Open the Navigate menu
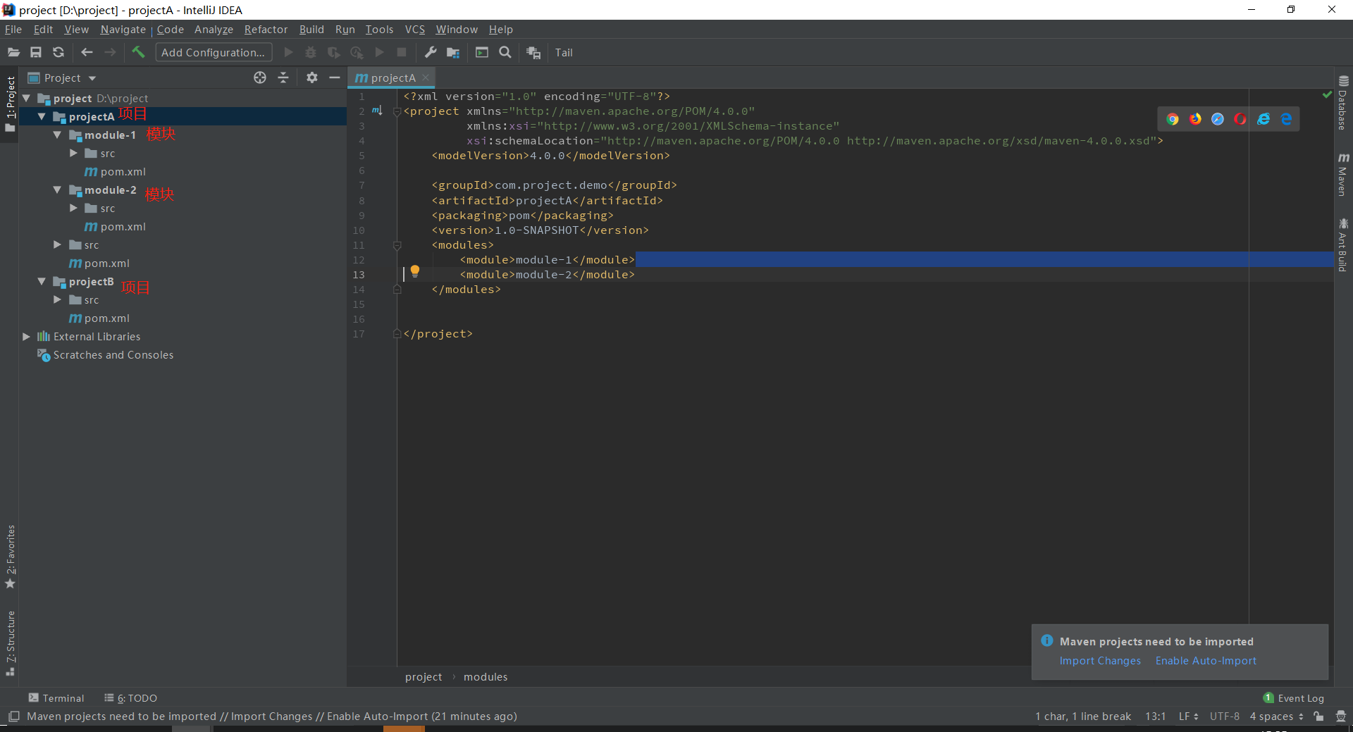1353x732 pixels. (x=123, y=30)
